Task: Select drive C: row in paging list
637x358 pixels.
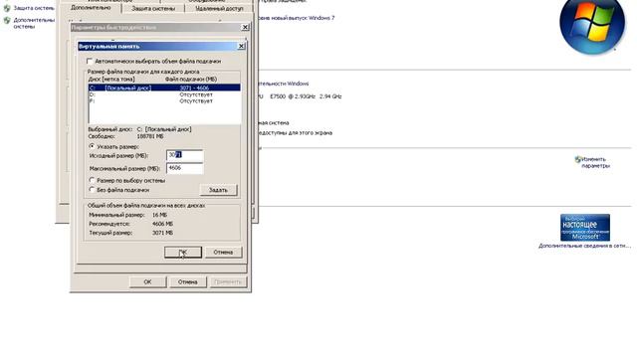Action: pyautogui.click(x=164, y=88)
